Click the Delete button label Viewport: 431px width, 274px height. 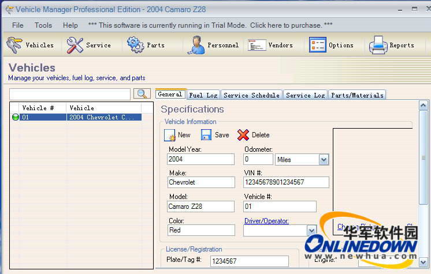coord(261,135)
